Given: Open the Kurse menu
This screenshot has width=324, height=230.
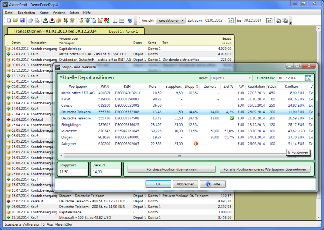Looking at the screenshot, I should [x=44, y=13].
